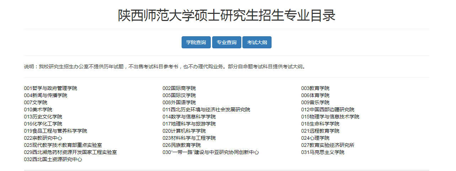The height and width of the screenshot is (171, 456).
Task: Open 003教育学院 link
Action: pyautogui.click(x=315, y=88)
